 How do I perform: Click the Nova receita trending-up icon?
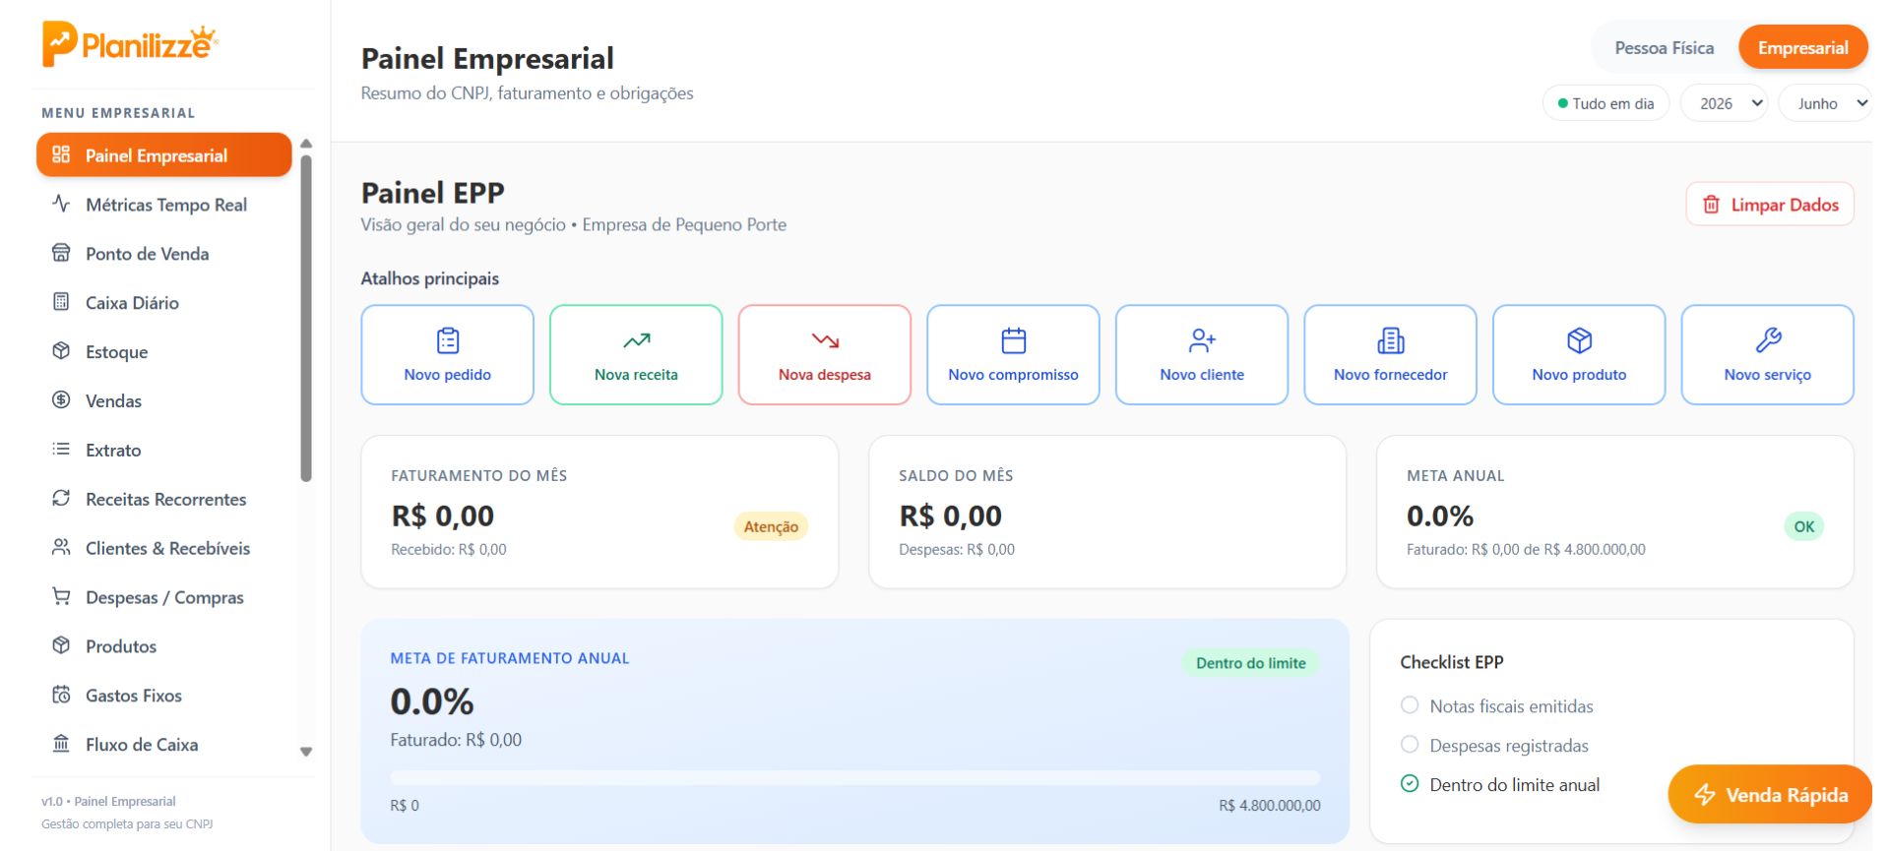coord(636,340)
